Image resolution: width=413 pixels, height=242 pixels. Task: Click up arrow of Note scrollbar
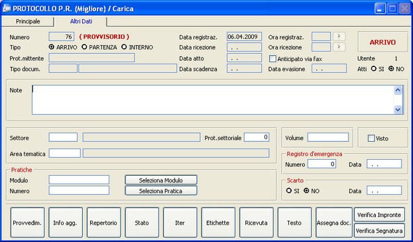point(398,90)
